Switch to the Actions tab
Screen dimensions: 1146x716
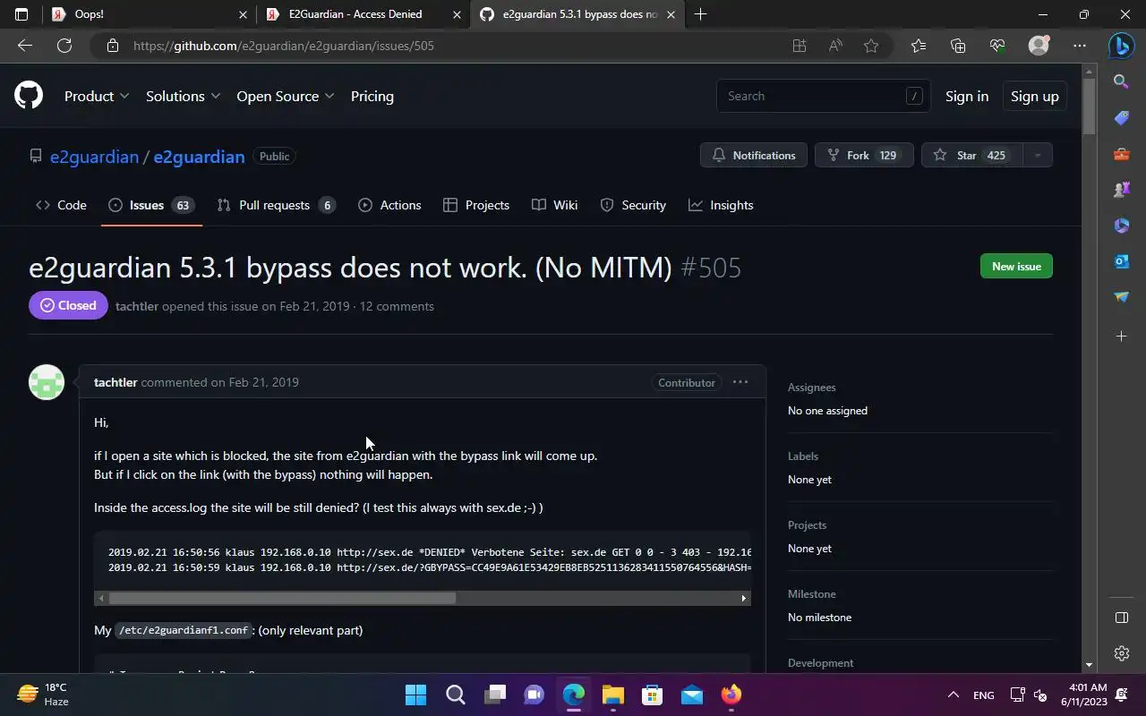389,205
